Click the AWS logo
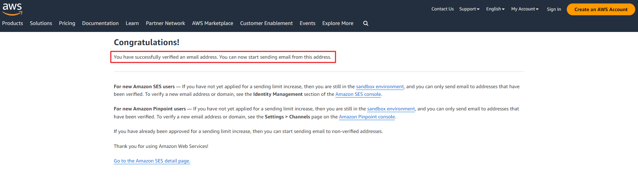The width and height of the screenshot is (638, 184). click(x=12, y=9)
